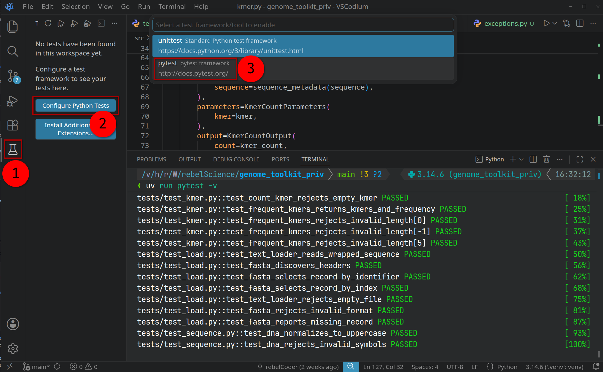Open Source Control view with 7 changes
The image size is (603, 372).
pos(13,76)
